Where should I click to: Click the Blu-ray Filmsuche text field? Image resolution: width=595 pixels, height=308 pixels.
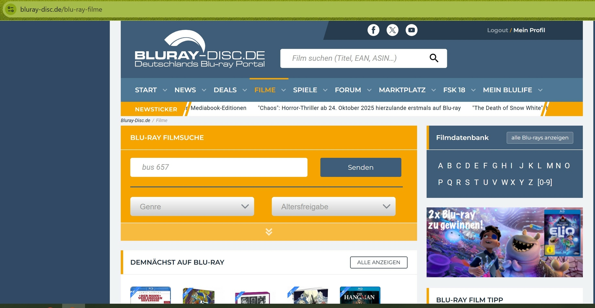(x=218, y=167)
